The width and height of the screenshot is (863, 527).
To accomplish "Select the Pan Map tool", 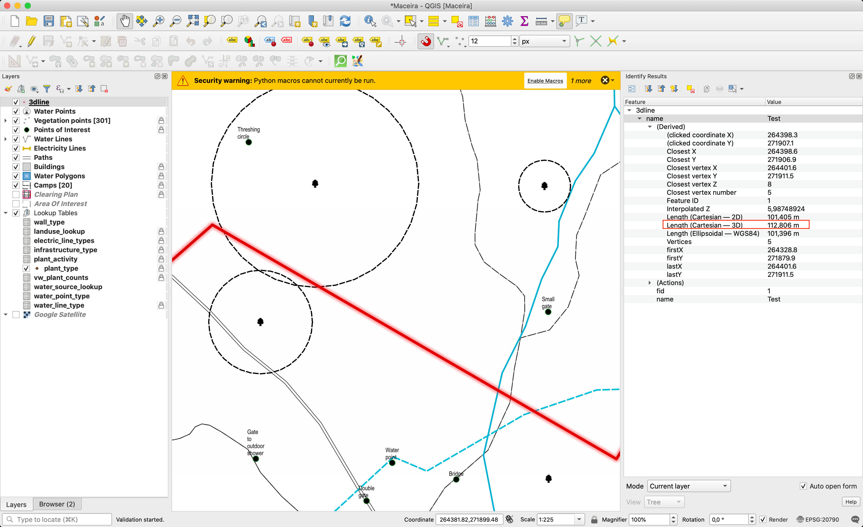I will (125, 21).
